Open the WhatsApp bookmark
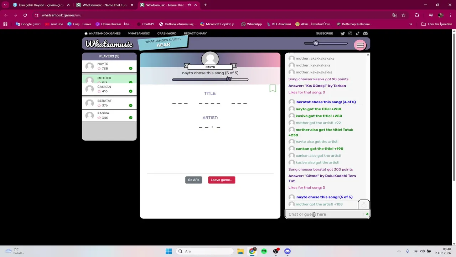This screenshot has height=257, width=456. [x=252, y=24]
